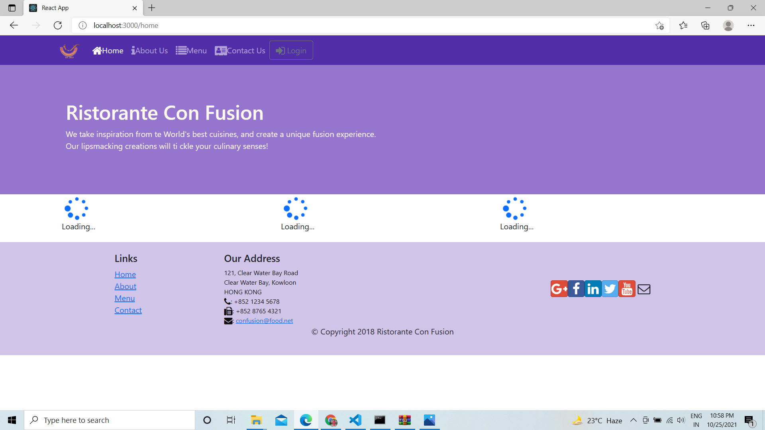Open the Google Plus social icon
Screen dimensions: 765x430
[559, 289]
